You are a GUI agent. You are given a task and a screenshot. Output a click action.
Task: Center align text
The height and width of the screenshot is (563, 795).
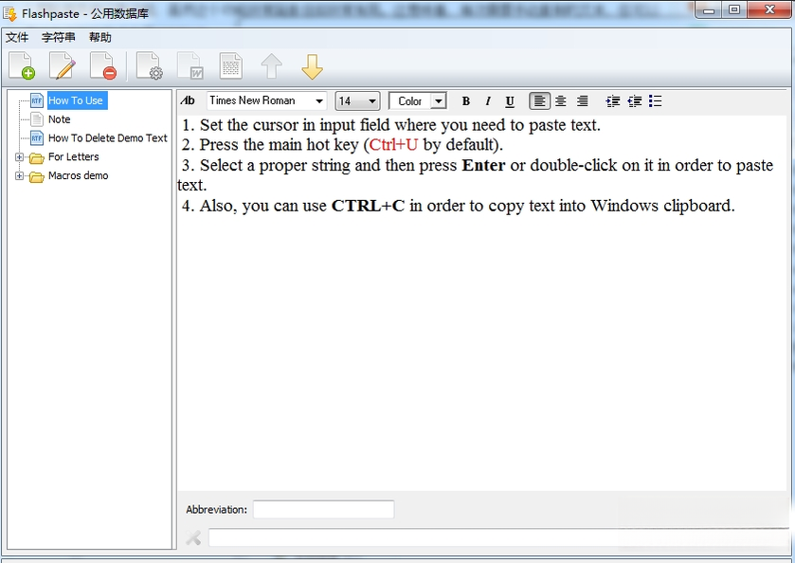click(561, 100)
